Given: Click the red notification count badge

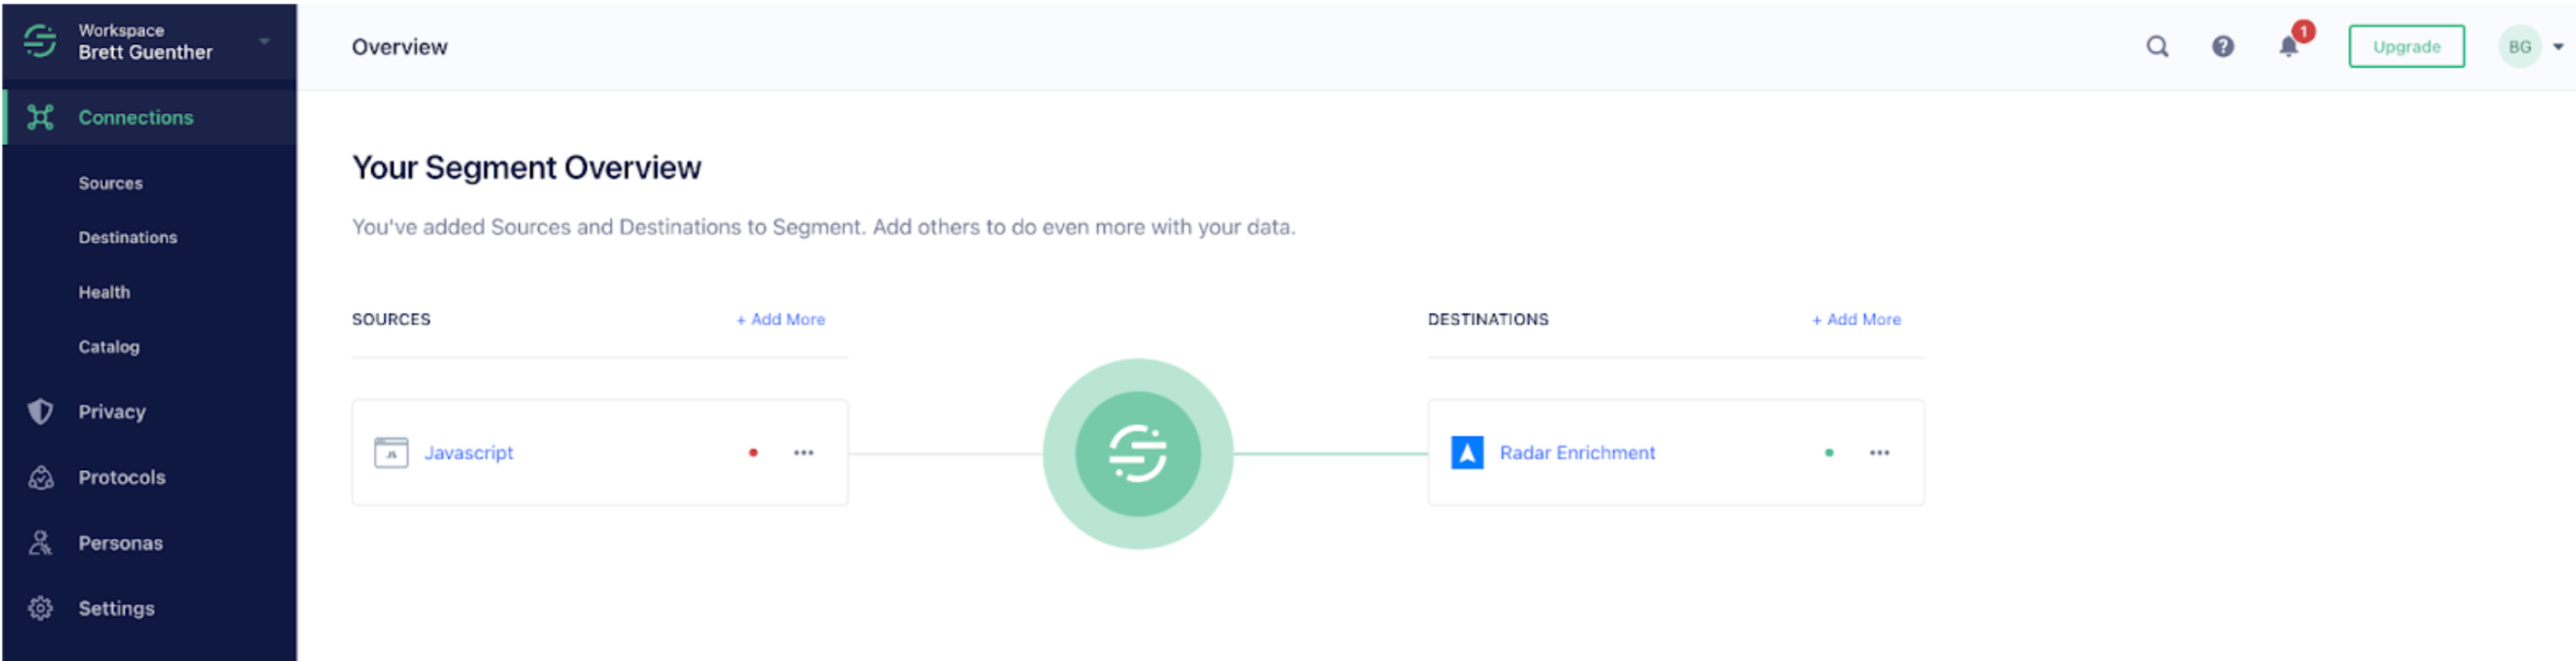Looking at the screenshot, I should 2303,32.
